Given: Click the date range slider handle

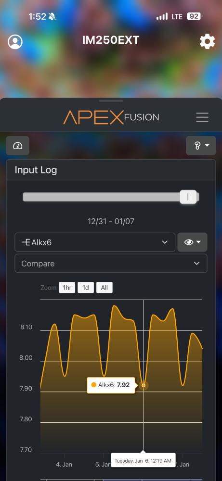Looking at the screenshot, I should pyautogui.click(x=188, y=197).
